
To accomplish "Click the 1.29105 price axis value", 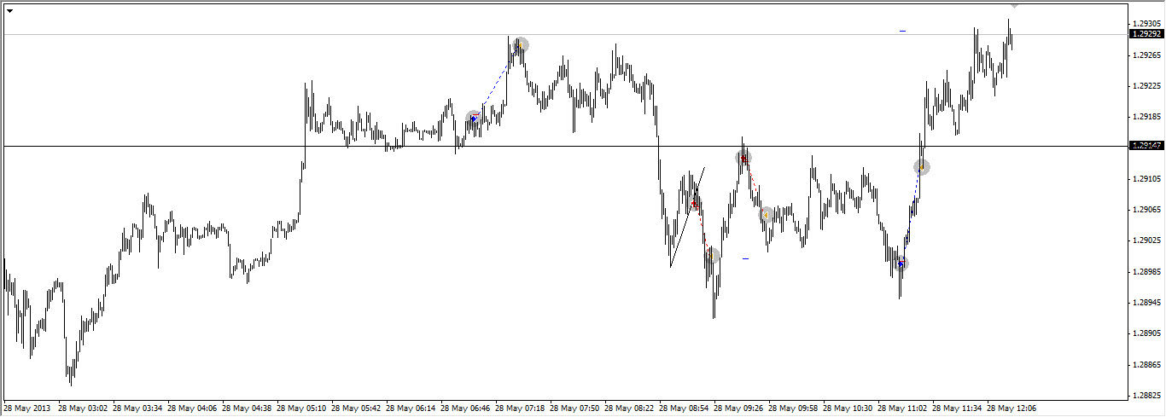I will click(1146, 178).
